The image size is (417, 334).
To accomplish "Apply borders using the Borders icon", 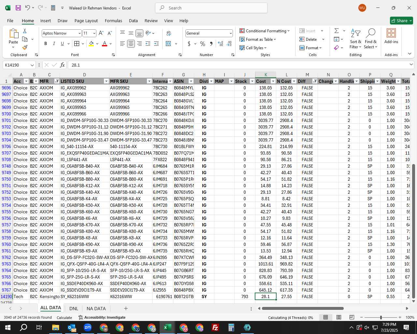I will click(77, 44).
